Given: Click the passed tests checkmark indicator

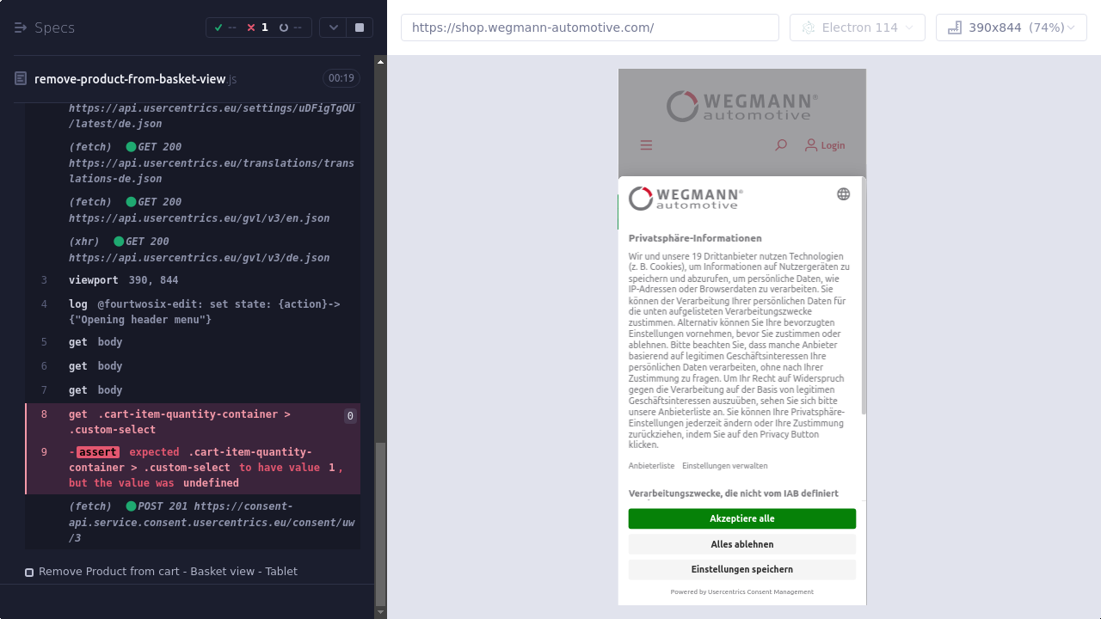Looking at the screenshot, I should click(x=225, y=28).
